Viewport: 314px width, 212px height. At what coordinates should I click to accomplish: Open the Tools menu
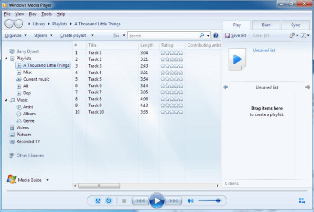click(x=47, y=14)
